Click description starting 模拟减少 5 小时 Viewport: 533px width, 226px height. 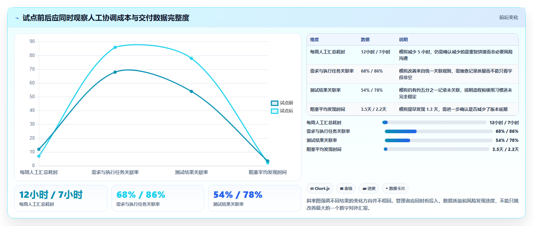(x=456, y=55)
